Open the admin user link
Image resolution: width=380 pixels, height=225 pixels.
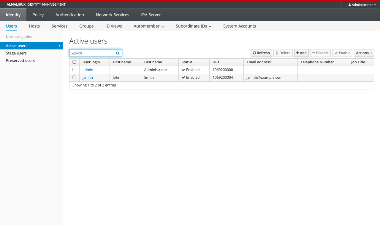[88, 70]
